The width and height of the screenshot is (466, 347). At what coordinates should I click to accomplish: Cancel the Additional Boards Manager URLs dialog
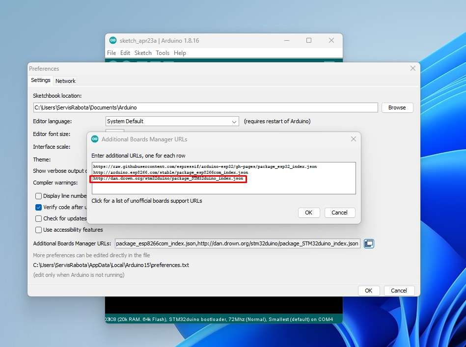coord(339,213)
